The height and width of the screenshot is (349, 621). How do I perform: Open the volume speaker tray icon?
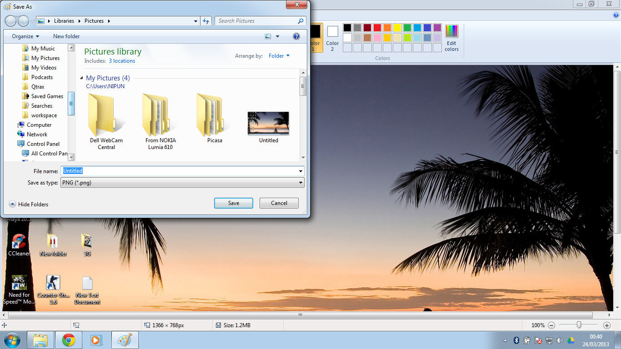560,340
